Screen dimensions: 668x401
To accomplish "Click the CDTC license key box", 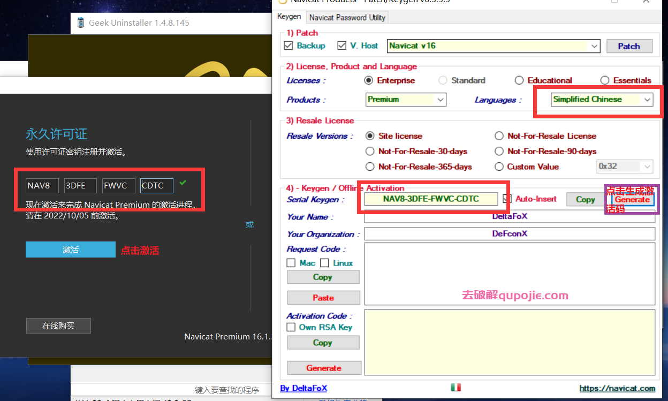I will (x=157, y=186).
